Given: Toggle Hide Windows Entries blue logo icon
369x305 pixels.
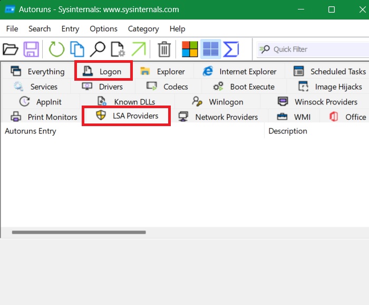Looking at the screenshot, I should (x=211, y=49).
